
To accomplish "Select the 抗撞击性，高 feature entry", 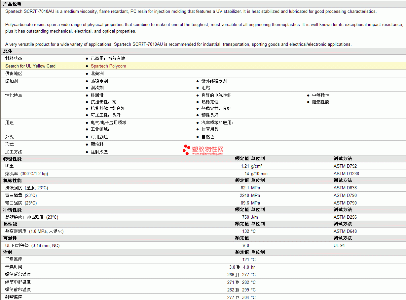I will pos(104,102).
